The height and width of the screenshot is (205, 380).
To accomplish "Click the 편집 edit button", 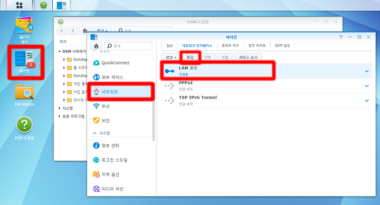I will point(190,57).
